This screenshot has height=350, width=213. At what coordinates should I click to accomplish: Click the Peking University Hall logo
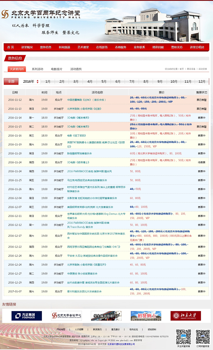[x=41, y=14]
